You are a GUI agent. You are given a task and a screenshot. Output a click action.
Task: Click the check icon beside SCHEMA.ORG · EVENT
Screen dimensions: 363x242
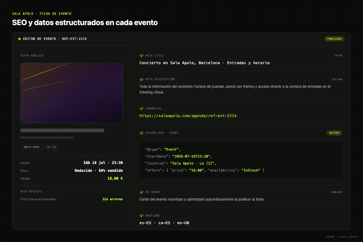[x=141, y=133]
